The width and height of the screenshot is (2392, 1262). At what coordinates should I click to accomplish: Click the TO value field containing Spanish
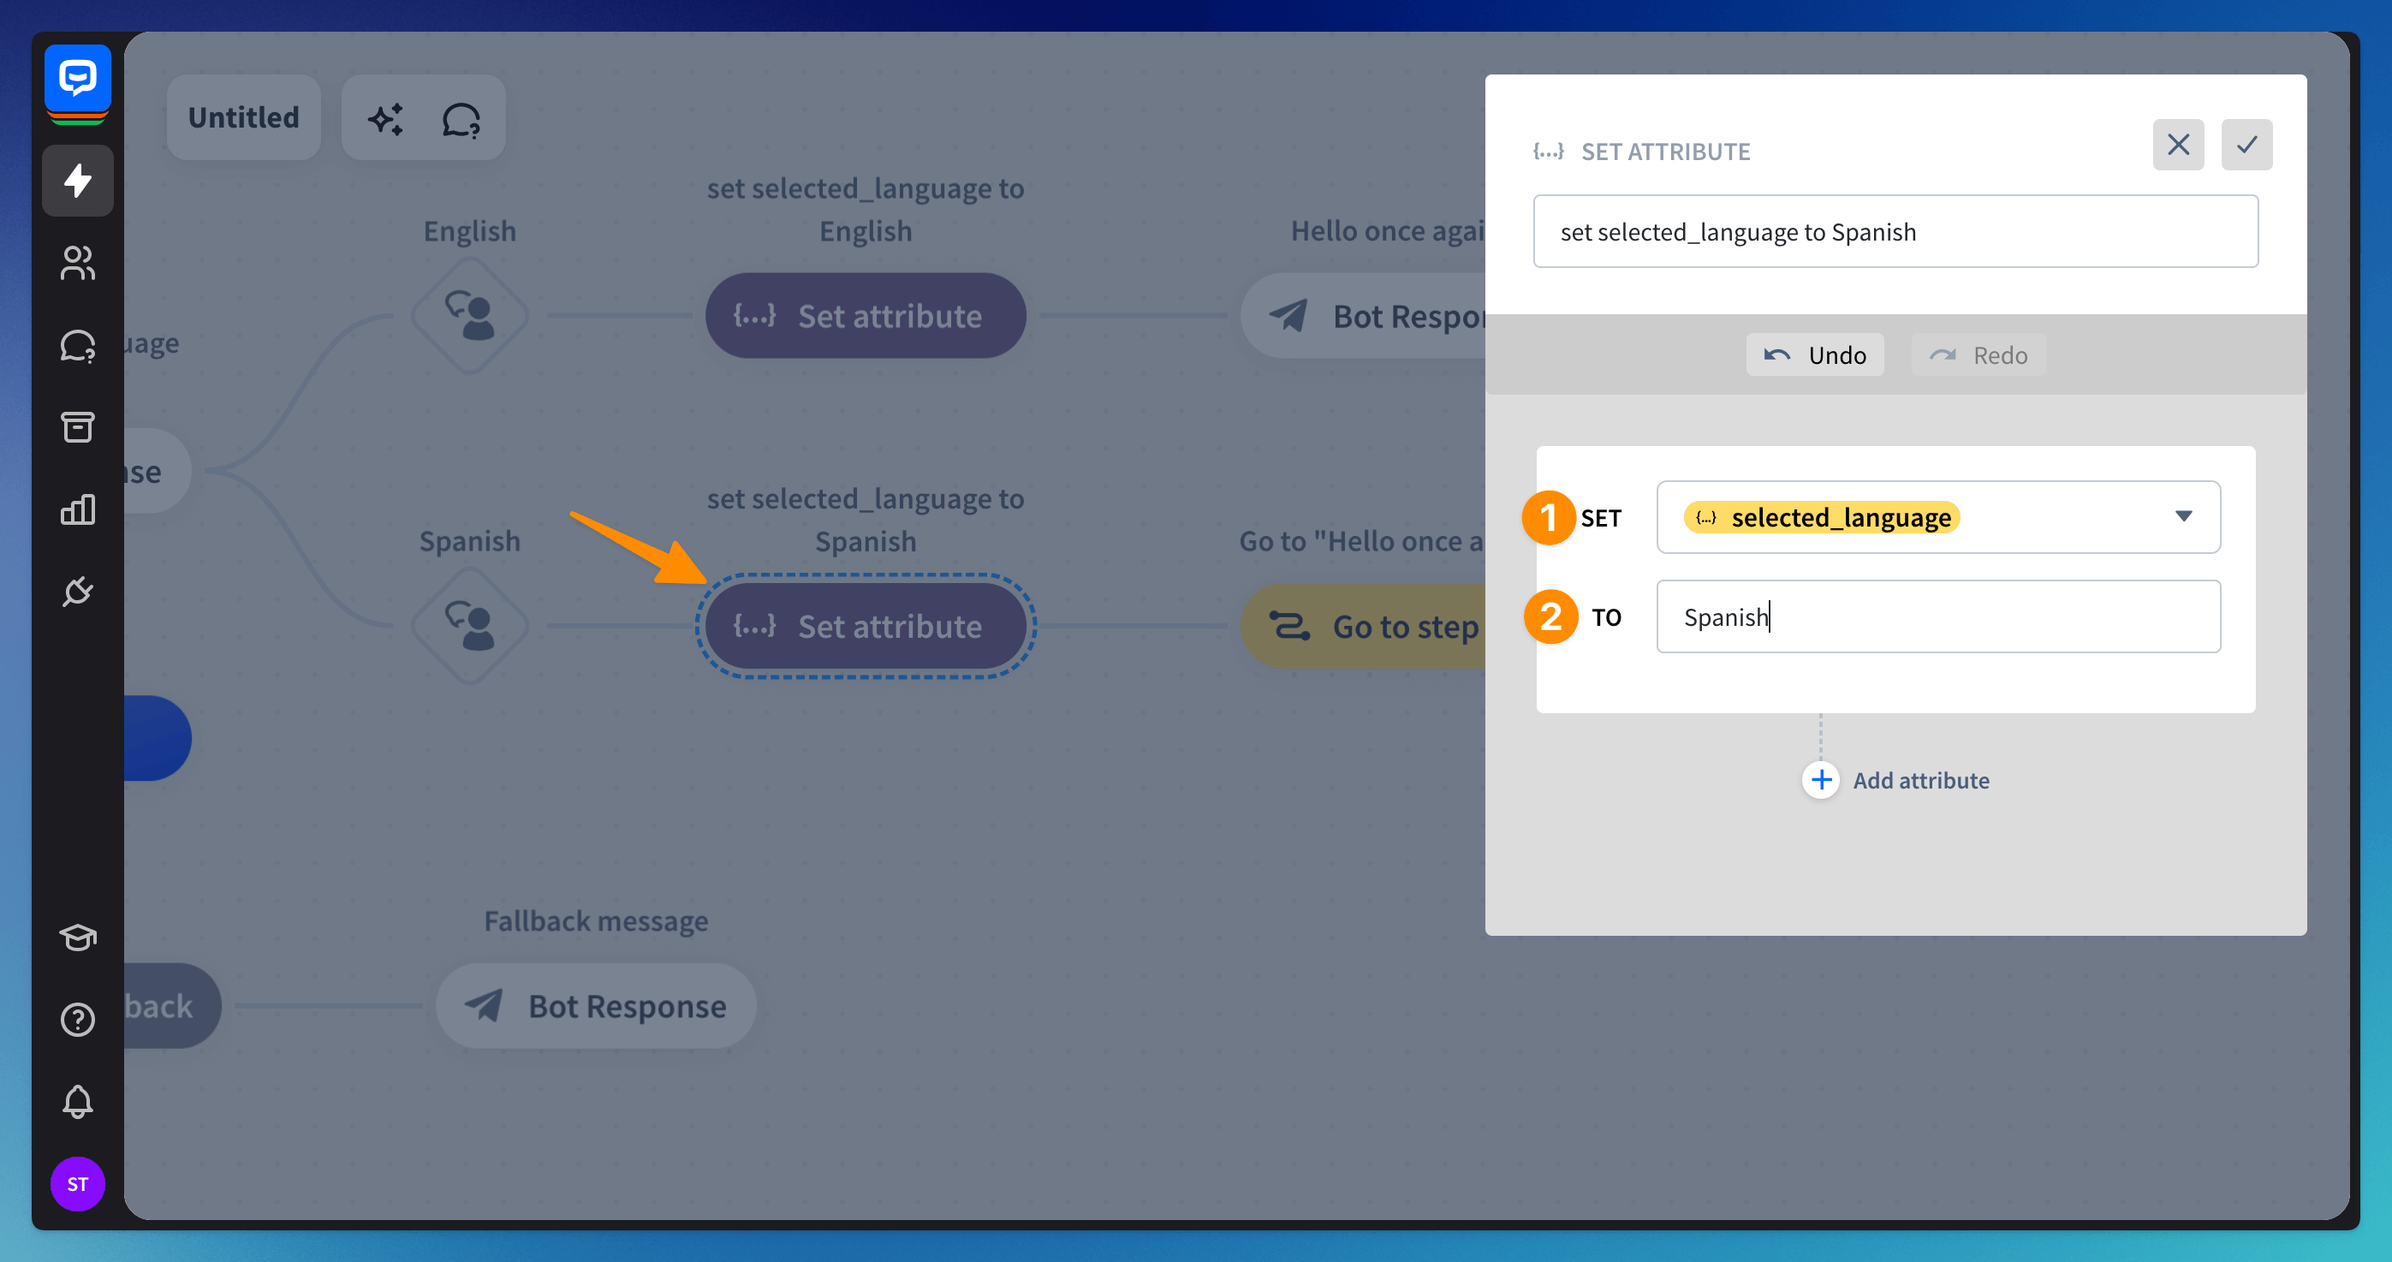(x=1937, y=616)
